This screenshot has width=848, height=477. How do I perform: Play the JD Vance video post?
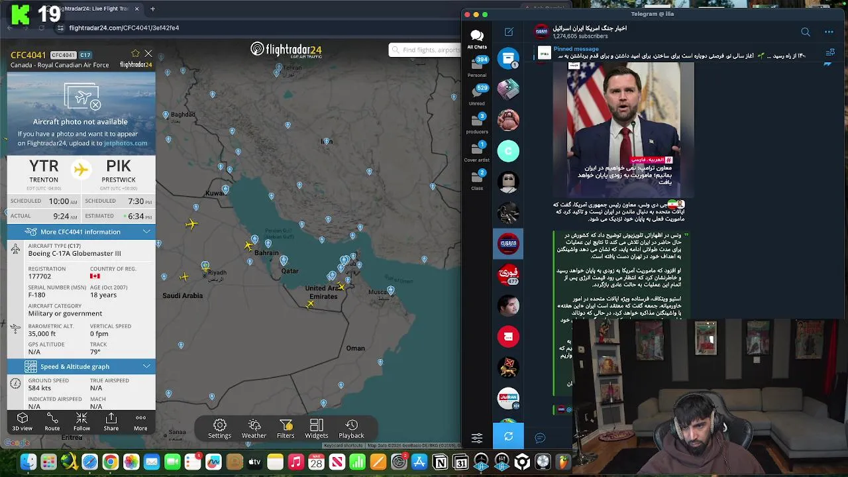623,129
